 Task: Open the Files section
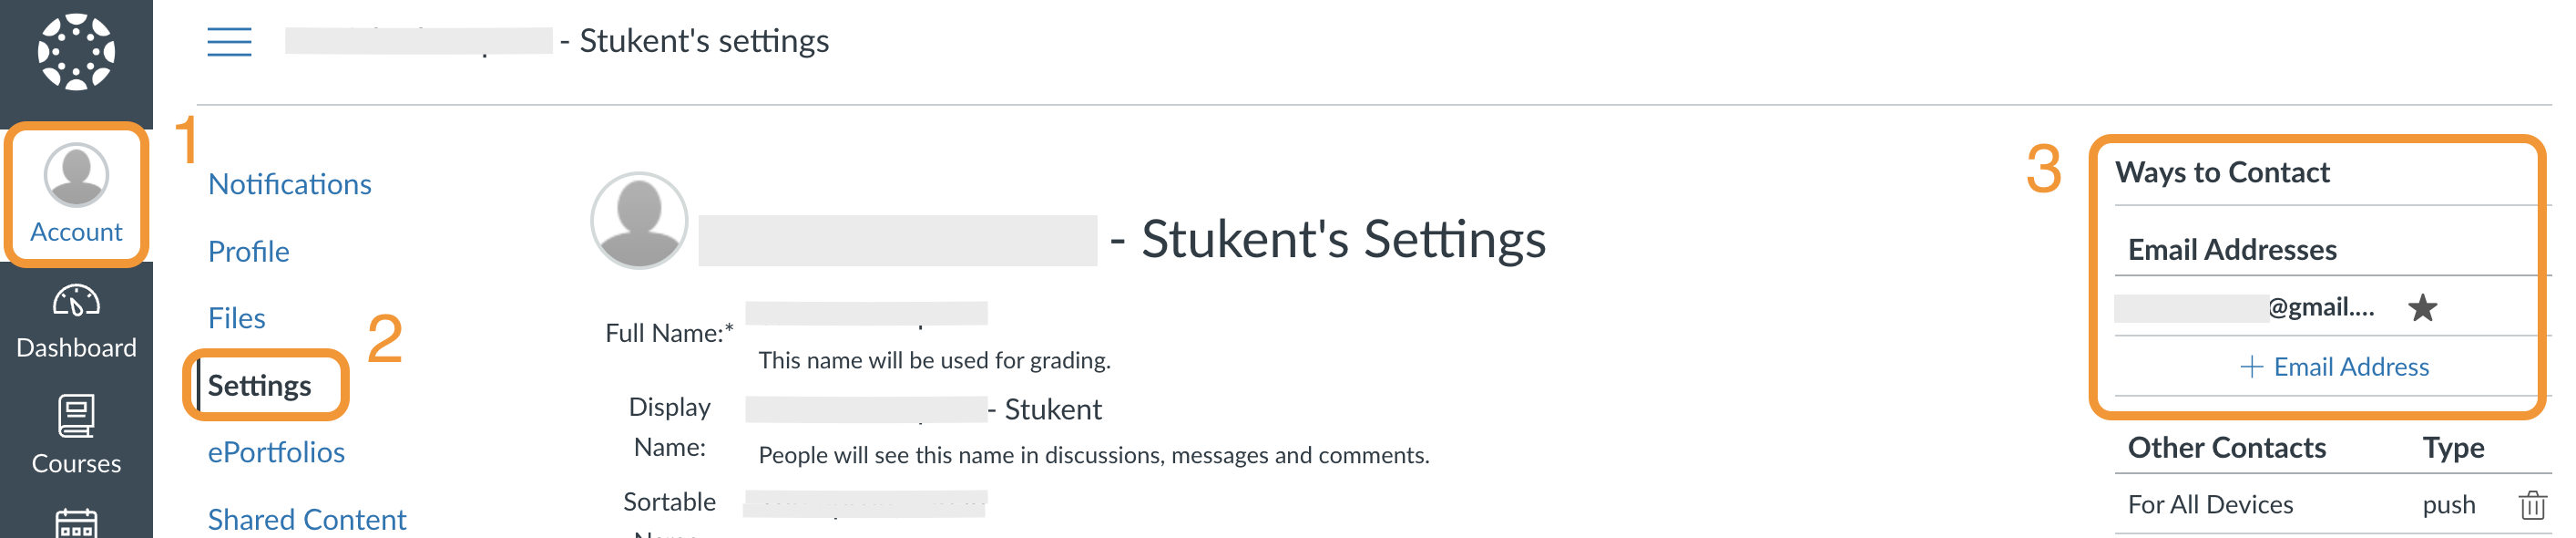236,318
